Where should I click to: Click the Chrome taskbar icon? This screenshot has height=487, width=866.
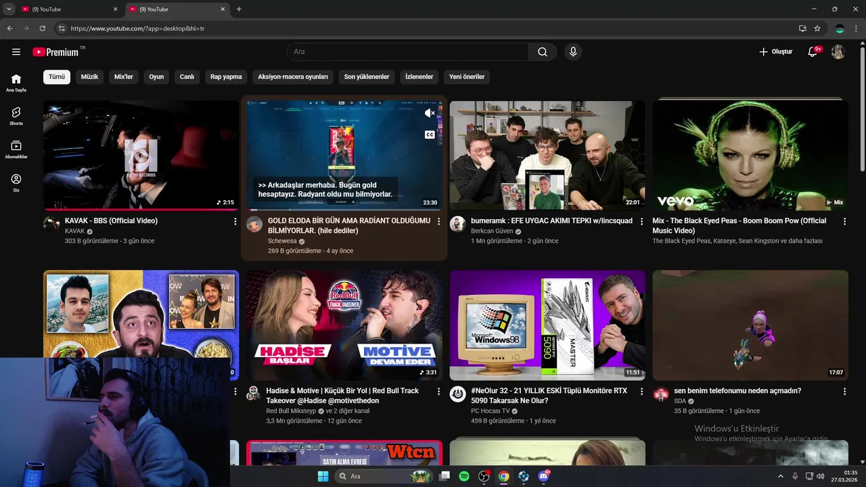[x=503, y=476]
